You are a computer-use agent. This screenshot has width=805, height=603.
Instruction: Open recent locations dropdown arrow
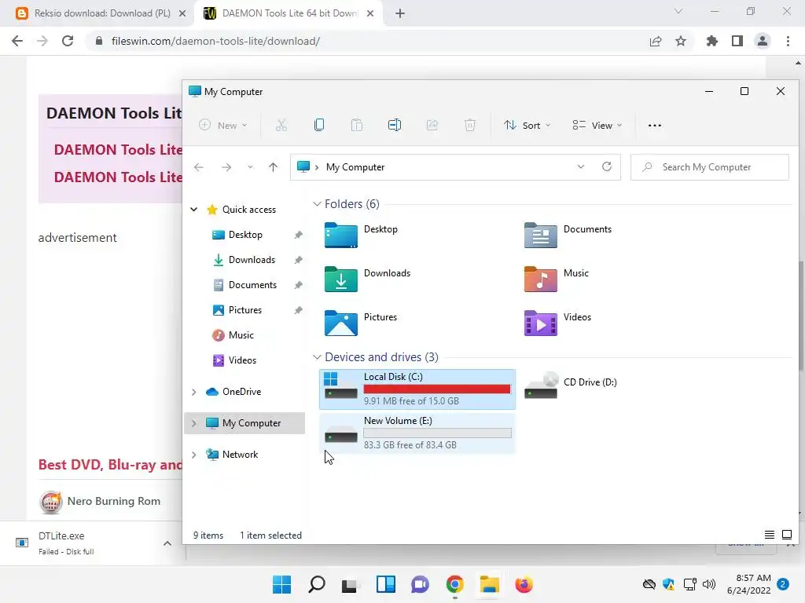tap(250, 167)
